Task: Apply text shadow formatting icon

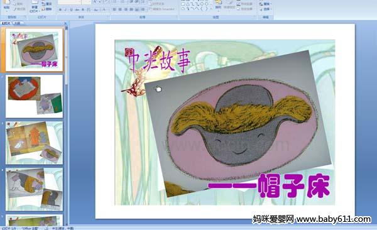Action: tap(83, 9)
